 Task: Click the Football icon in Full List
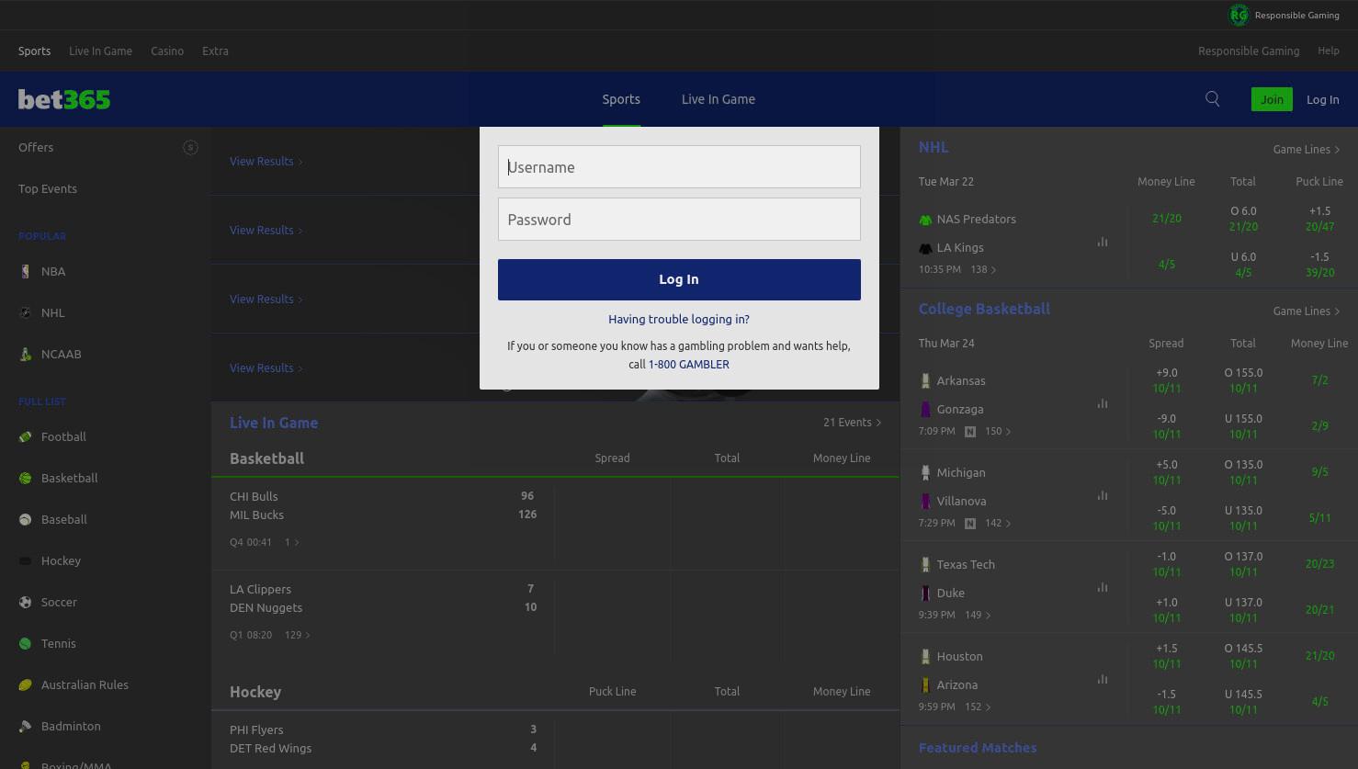coord(25,436)
